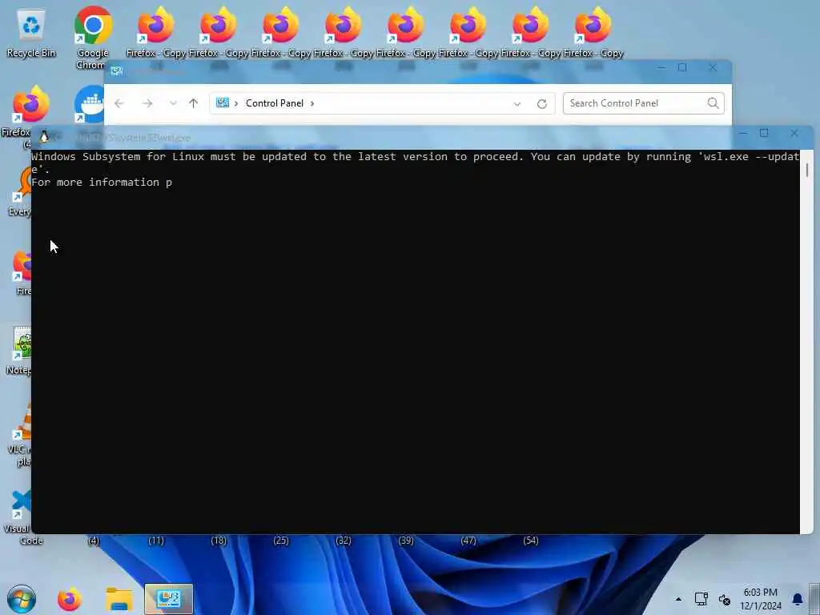This screenshot has height=615, width=820.
Task: Show hidden system tray icons
Action: coord(678,599)
